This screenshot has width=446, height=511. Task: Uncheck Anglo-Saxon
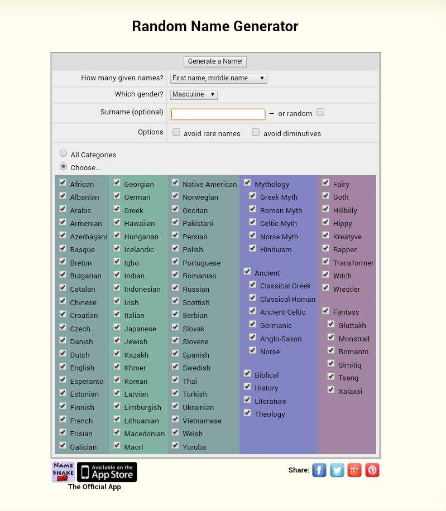click(253, 338)
